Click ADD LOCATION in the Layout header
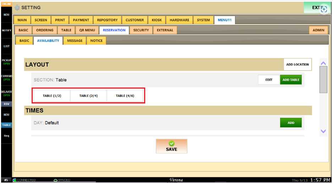This screenshot has width=333, height=184. pyautogui.click(x=297, y=64)
